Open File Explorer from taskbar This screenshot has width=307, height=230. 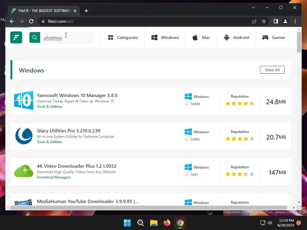pos(154,223)
